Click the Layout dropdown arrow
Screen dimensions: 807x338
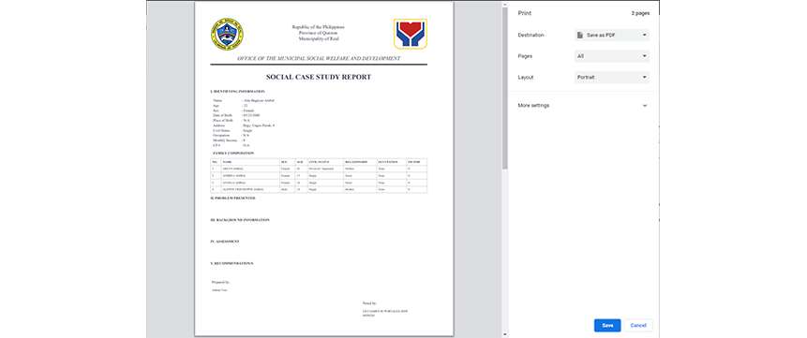click(644, 77)
